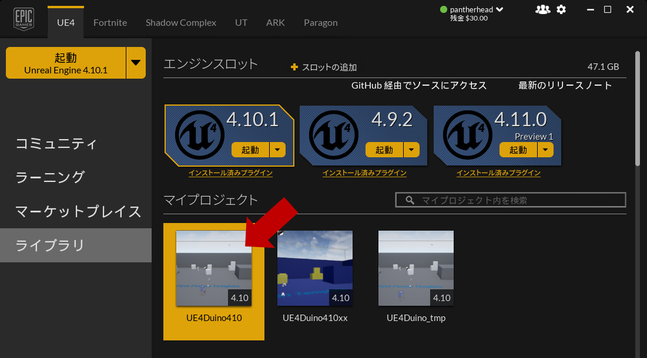Click the Unreal logo on 4.10.1 slot
The width and height of the screenshot is (647, 358).
[199, 135]
